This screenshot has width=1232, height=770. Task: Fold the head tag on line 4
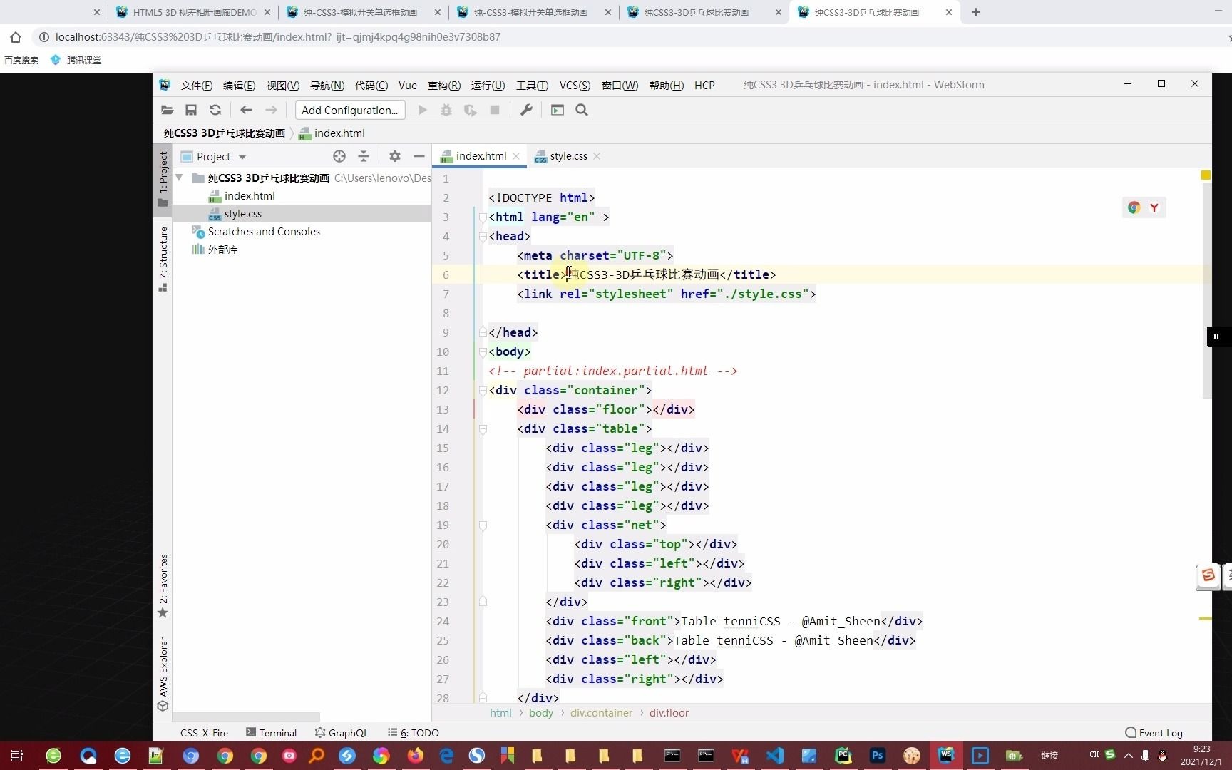tap(483, 236)
